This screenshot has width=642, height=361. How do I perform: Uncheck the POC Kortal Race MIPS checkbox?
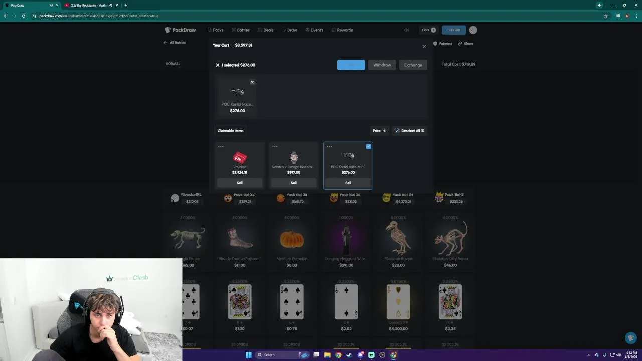click(x=369, y=146)
